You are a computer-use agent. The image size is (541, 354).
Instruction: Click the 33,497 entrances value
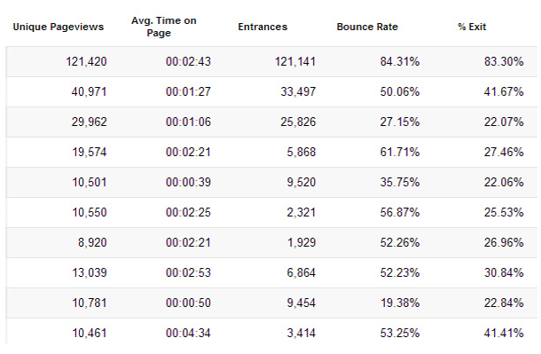pyautogui.click(x=298, y=91)
